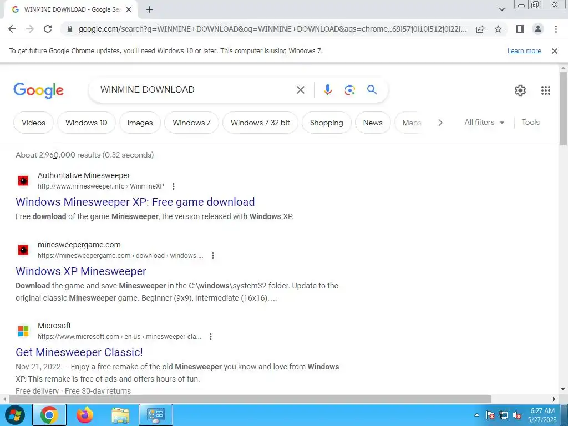Click the https://www.microsoft.com URL text
This screenshot has height=426, width=568.
(x=78, y=337)
